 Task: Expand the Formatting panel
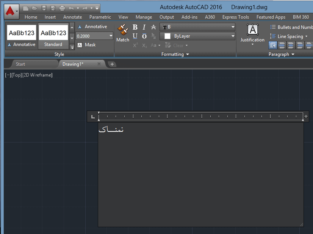tap(175, 54)
